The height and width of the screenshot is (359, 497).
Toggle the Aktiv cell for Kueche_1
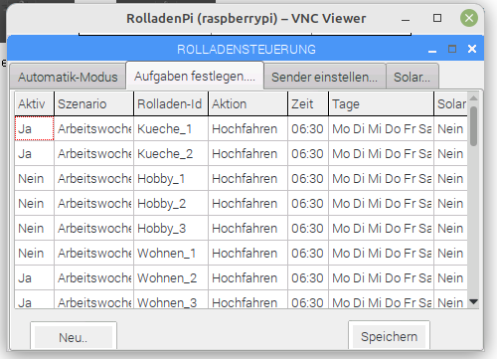[x=34, y=128]
